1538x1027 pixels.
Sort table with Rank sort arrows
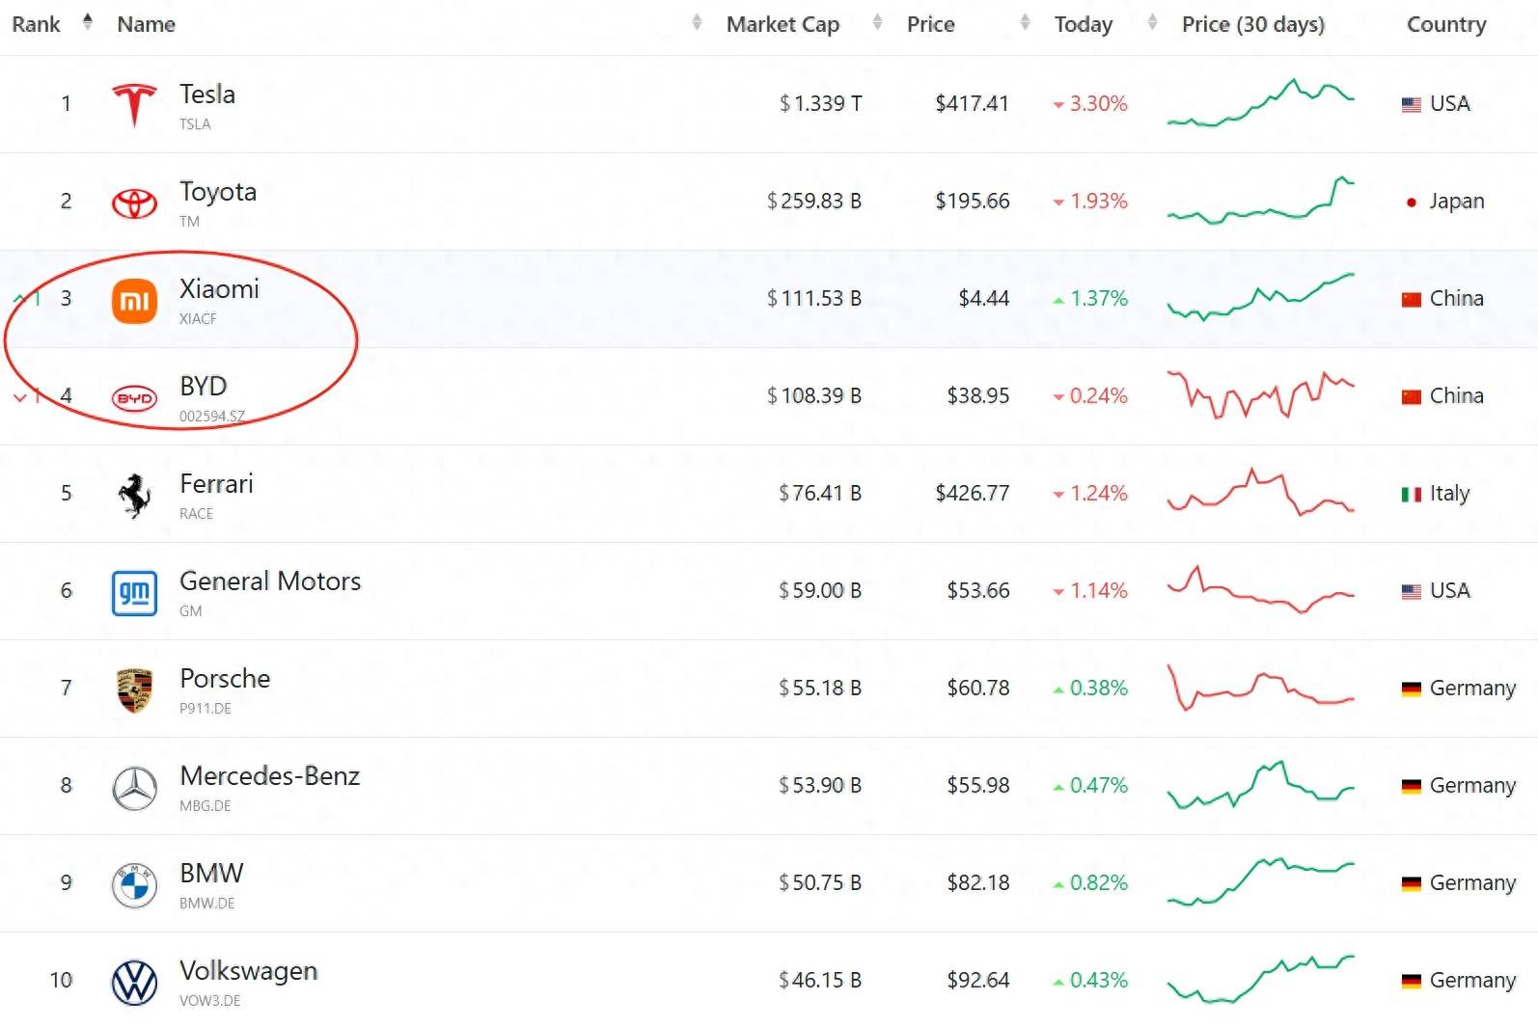click(88, 21)
